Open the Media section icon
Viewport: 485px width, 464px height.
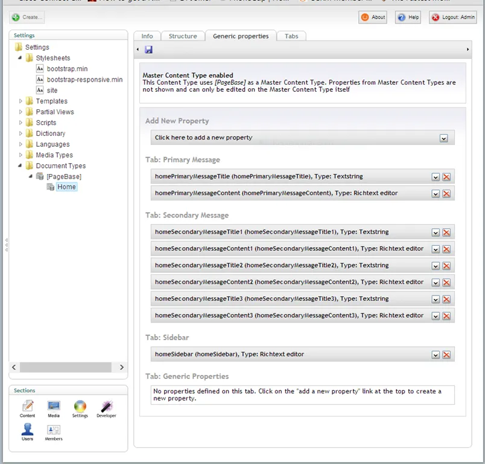(x=54, y=407)
